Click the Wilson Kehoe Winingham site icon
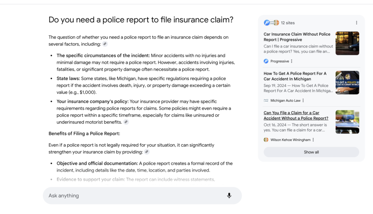The height and width of the screenshot is (214, 373). click(x=266, y=140)
